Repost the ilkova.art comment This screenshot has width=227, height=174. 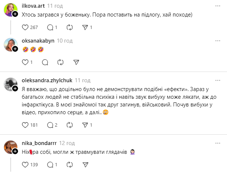pyautogui.click(x=69, y=27)
